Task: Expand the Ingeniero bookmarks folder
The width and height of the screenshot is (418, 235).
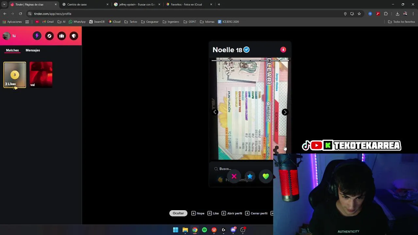Action: pos(171,22)
